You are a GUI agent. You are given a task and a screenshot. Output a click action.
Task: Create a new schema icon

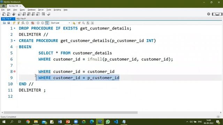(x=20, y=14)
